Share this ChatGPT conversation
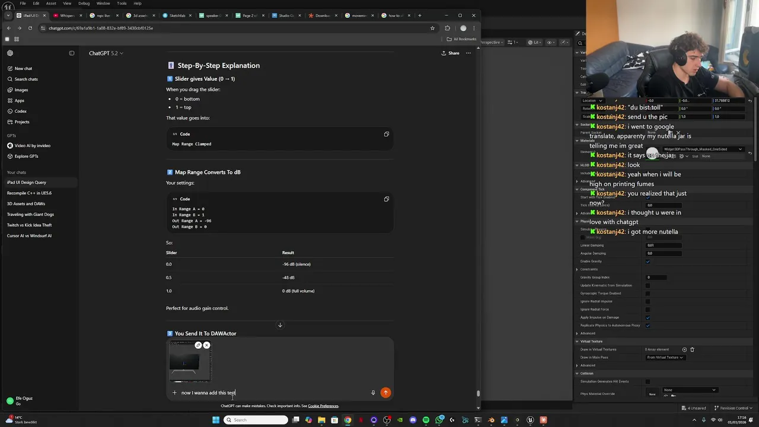Viewport: 759px width, 427px height. click(x=450, y=53)
